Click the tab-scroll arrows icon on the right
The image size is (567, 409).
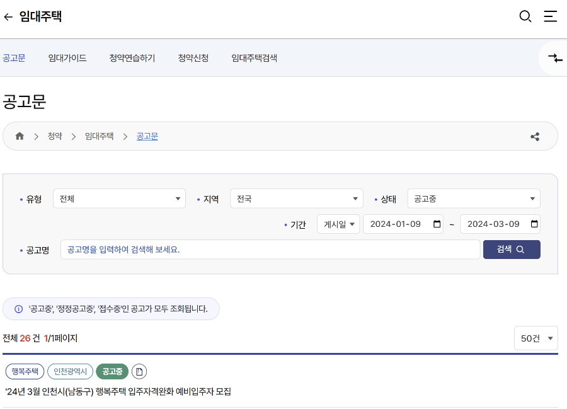point(555,57)
